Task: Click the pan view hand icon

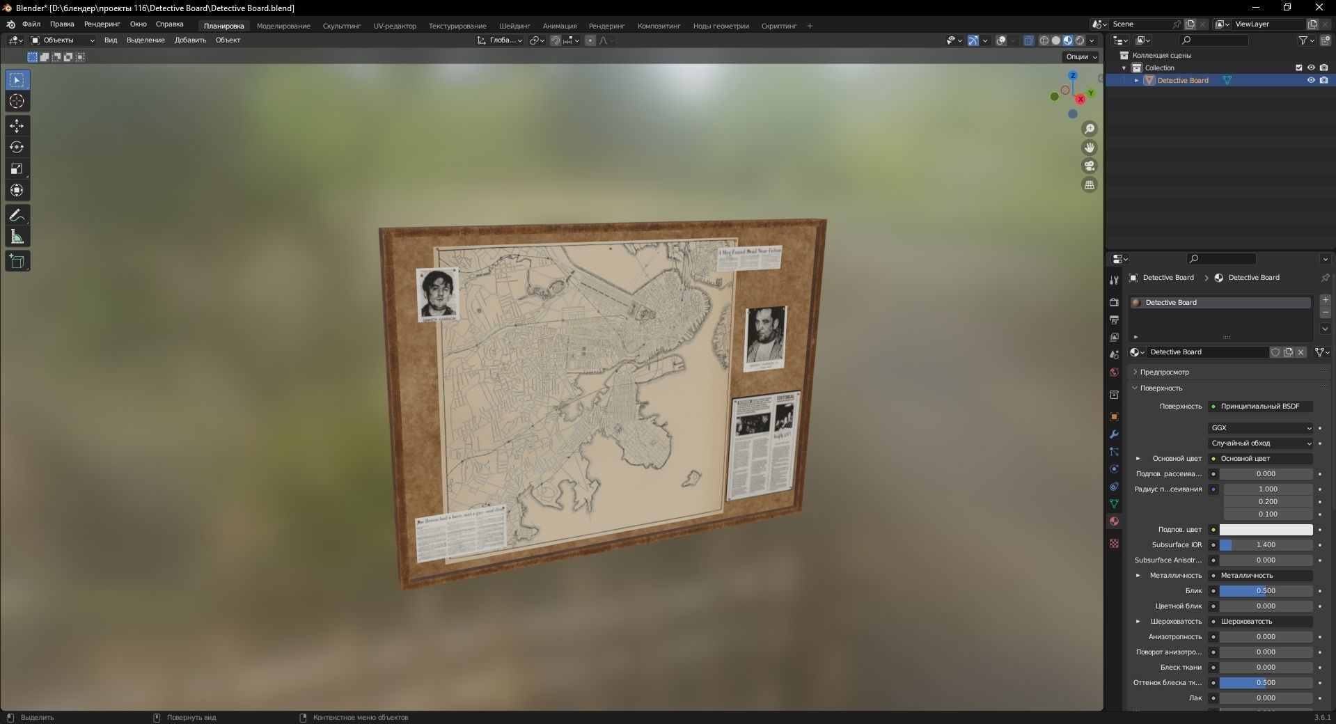Action: click(1090, 148)
